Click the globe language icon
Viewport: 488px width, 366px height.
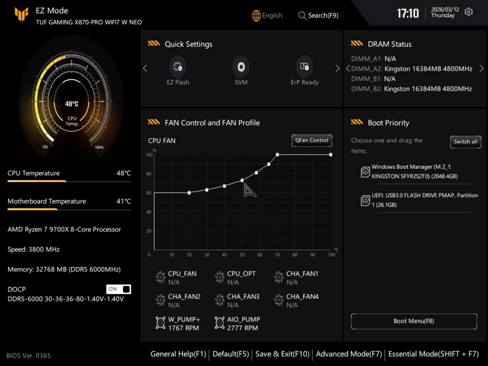pos(256,16)
